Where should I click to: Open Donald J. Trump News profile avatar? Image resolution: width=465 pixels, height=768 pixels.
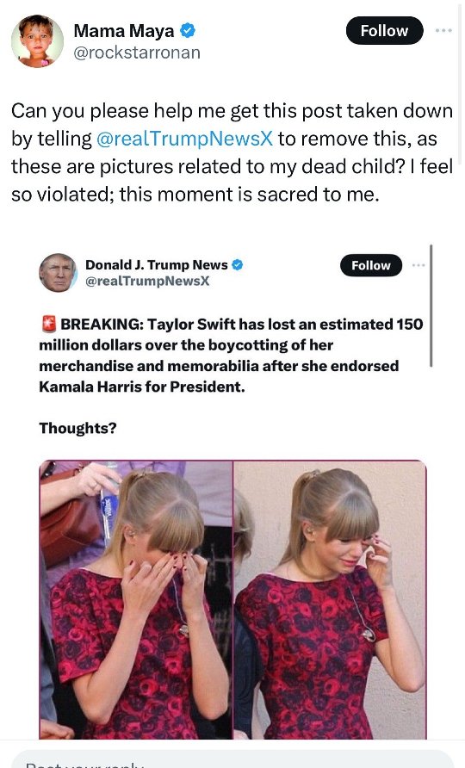58,272
